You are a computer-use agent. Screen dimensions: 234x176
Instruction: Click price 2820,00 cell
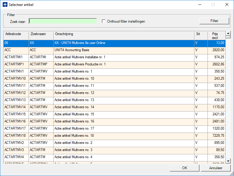click(216, 50)
